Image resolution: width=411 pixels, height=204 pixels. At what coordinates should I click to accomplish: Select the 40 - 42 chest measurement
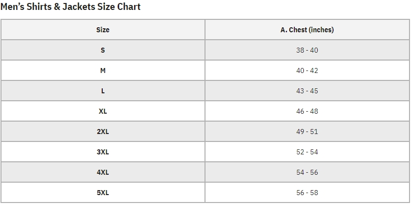[x=307, y=70]
